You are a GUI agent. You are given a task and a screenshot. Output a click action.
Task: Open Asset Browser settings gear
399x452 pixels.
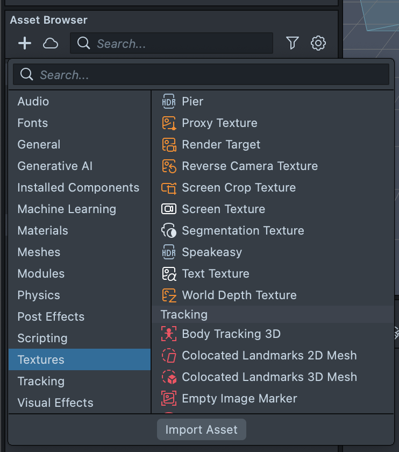(318, 43)
